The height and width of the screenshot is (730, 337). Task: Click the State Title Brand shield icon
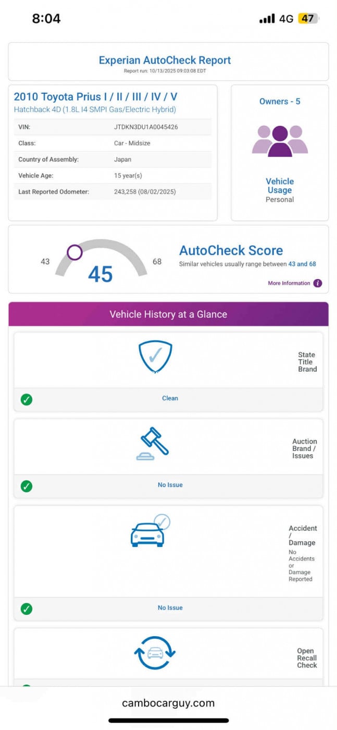pos(155,357)
